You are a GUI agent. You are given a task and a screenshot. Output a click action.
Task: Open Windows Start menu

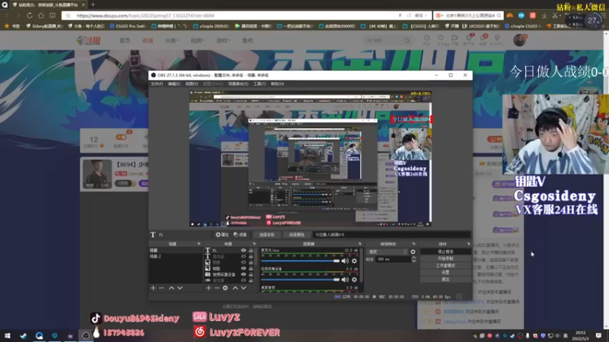coord(8,335)
